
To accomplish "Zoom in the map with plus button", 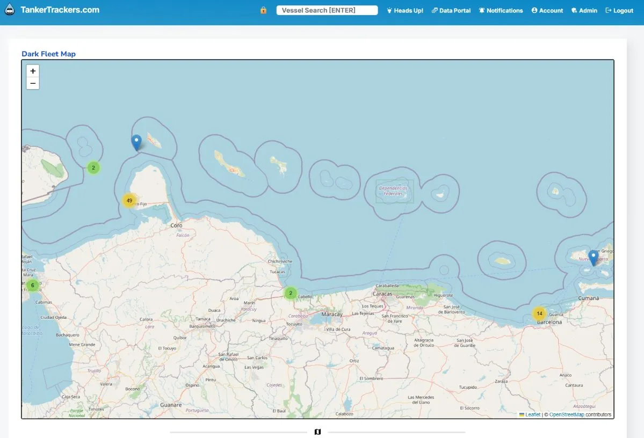I will coord(33,71).
